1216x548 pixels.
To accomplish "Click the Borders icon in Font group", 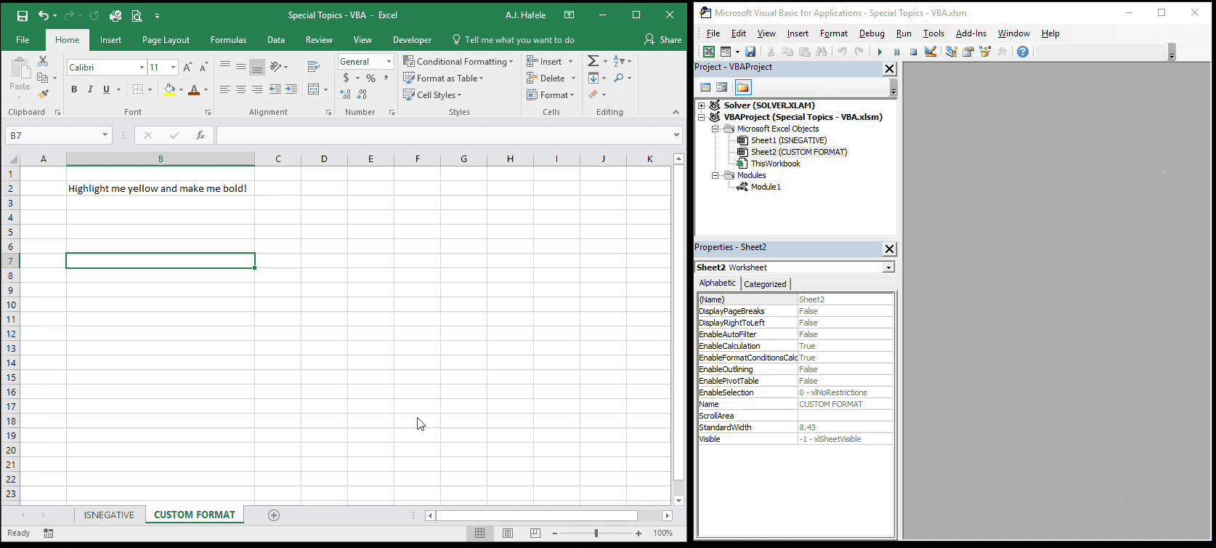I will click(138, 89).
